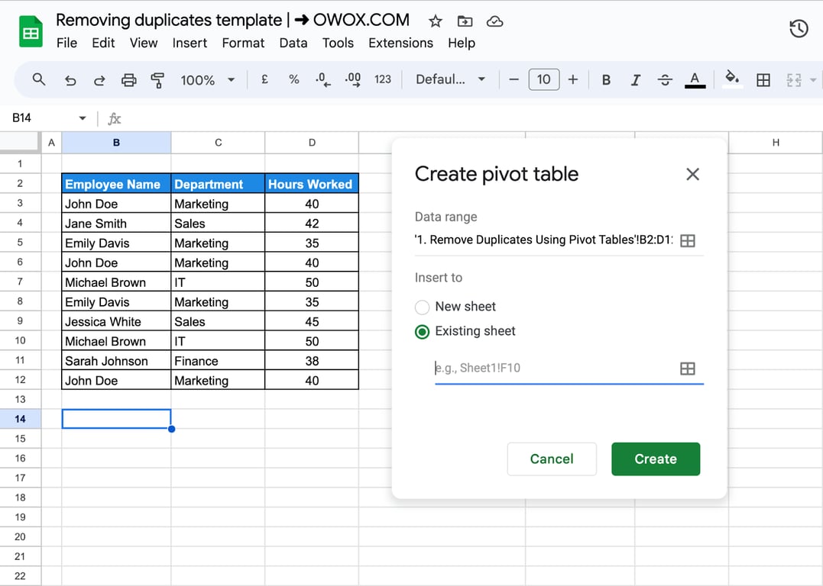Open more number formats 123
The image size is (823, 586).
(383, 79)
